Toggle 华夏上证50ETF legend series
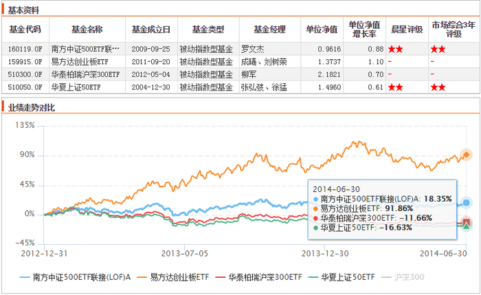This screenshot has width=481, height=295. point(342,277)
